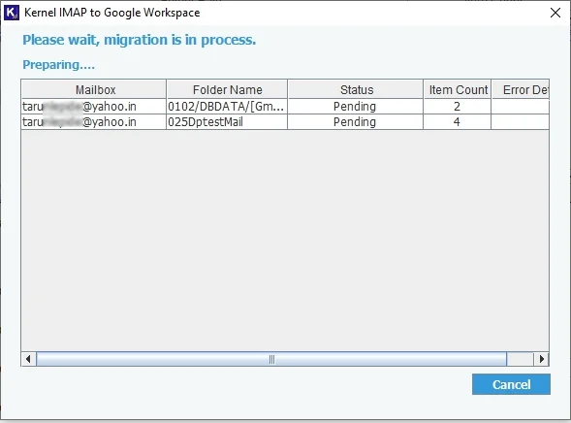
Task: Click the Mailbox column header
Action: (94, 89)
